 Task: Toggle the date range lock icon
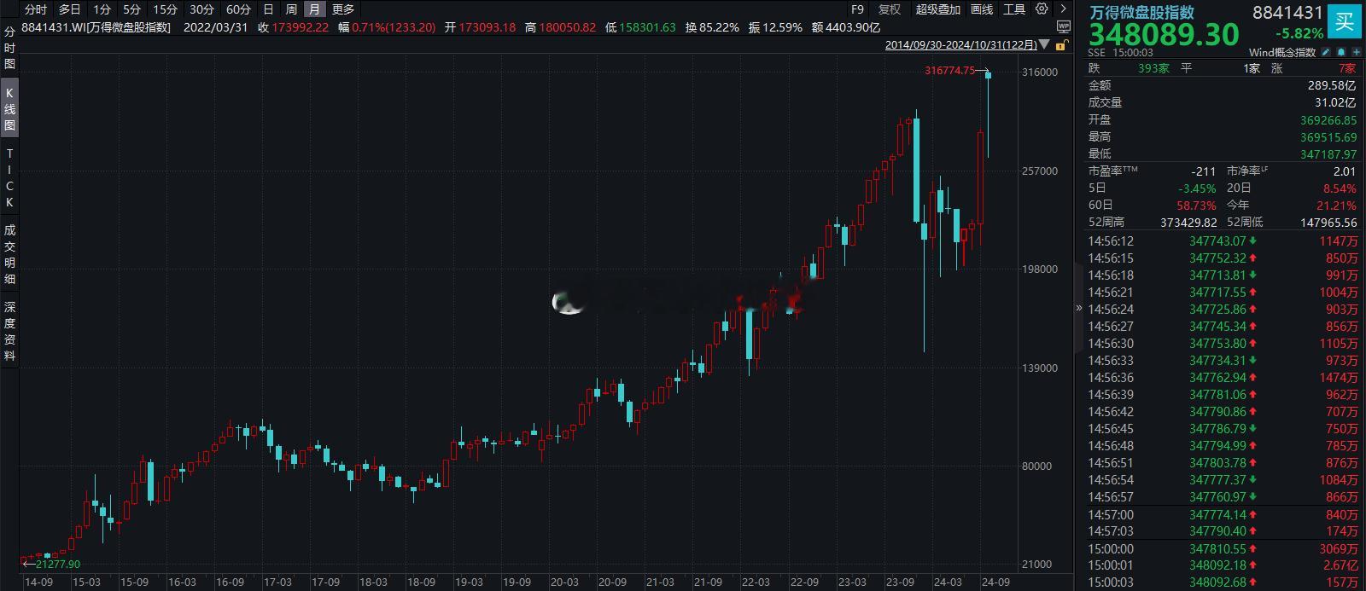click(x=1062, y=45)
